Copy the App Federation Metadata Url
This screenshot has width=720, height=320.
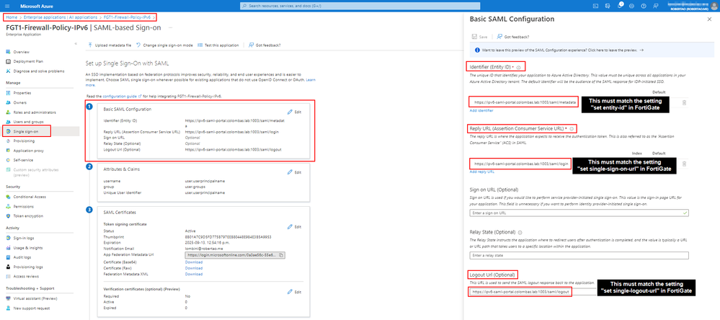[281, 255]
